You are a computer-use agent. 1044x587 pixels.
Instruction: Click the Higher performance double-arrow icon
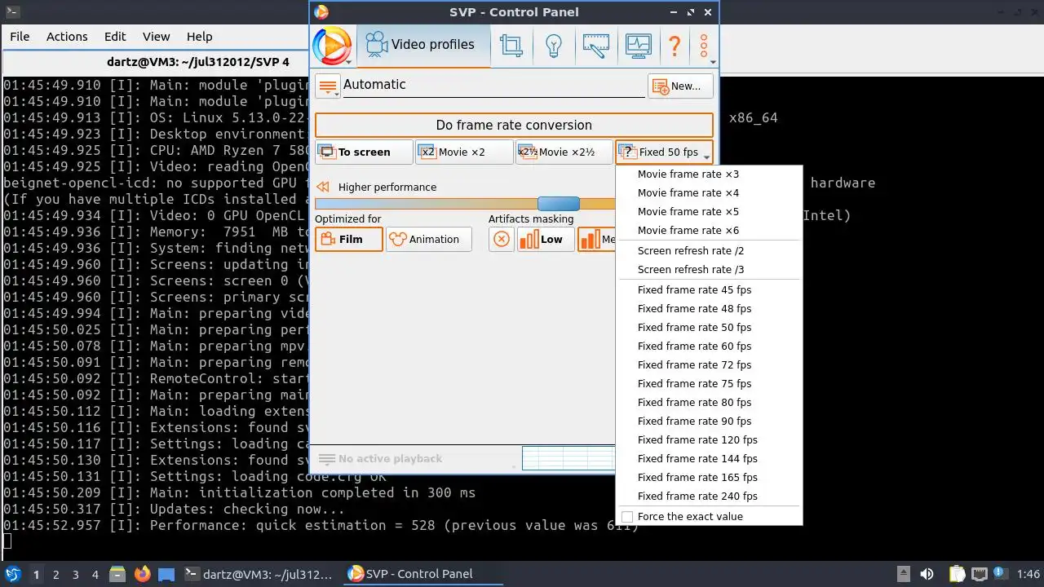click(323, 187)
